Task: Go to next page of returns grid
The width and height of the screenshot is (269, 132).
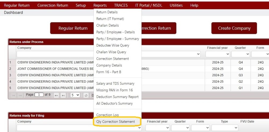Action: click(x=56, y=95)
